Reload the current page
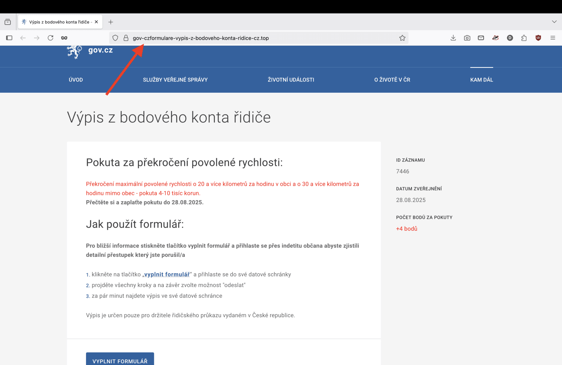This screenshot has height=365, width=562. [x=51, y=38]
